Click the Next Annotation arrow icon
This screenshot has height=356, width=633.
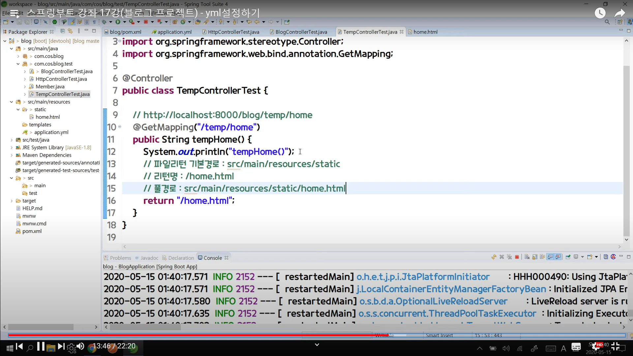coord(221,22)
